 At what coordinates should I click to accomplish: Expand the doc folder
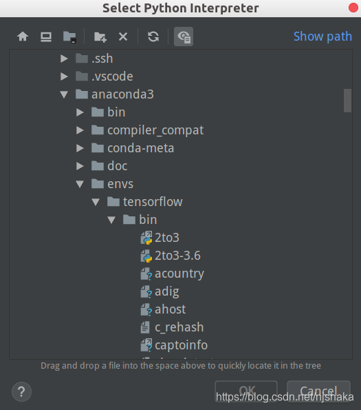click(80, 166)
